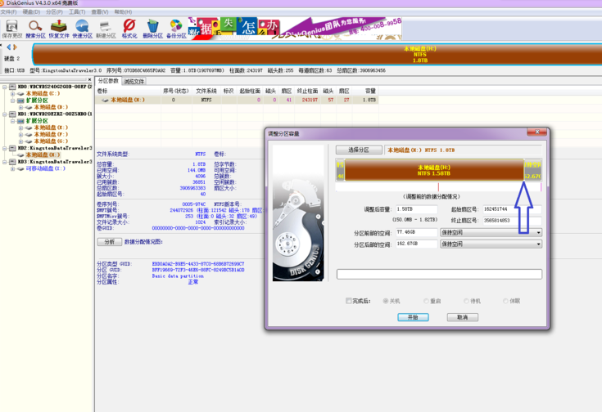Go to previous disk with blue arrow
This screenshot has width=602, height=412.
point(8,47)
